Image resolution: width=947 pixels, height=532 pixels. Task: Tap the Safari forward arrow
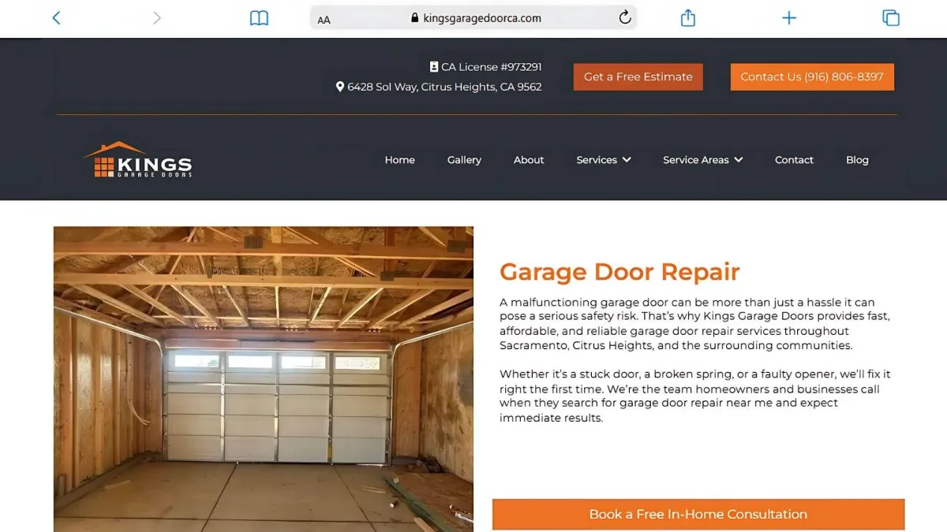156,17
